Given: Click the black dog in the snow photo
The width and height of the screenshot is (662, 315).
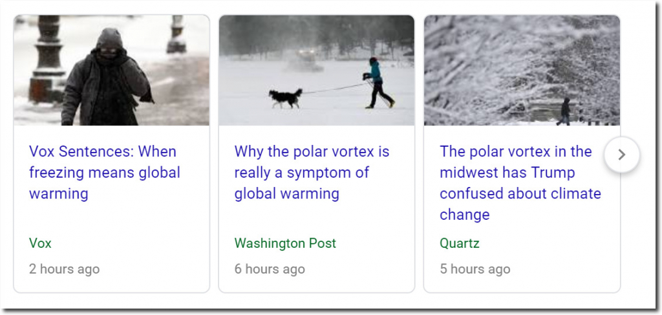Looking at the screenshot, I should [x=286, y=98].
